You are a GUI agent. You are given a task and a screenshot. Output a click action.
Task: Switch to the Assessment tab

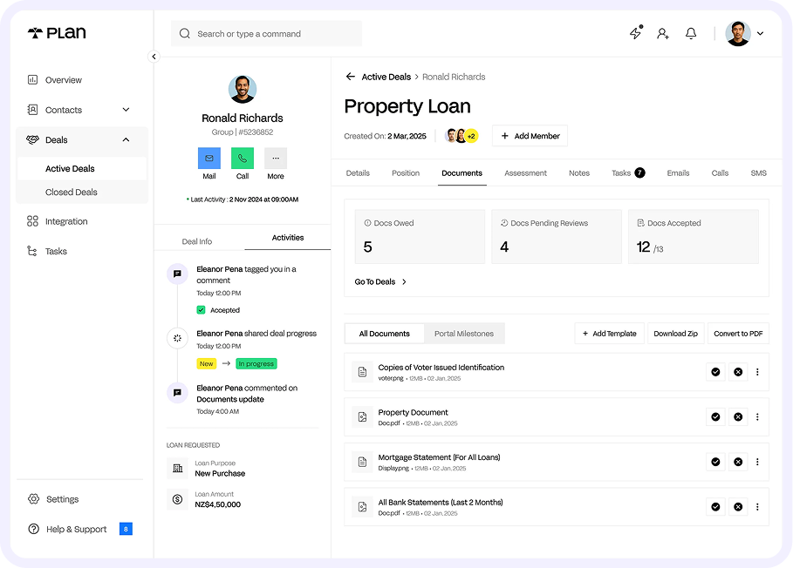point(525,173)
